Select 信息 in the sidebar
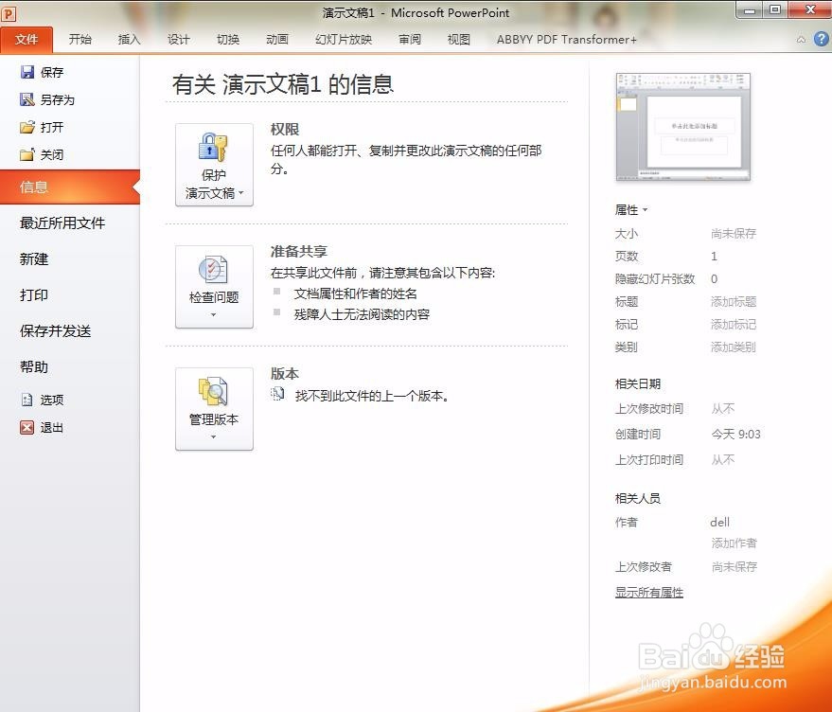832x712 pixels. pos(69,187)
